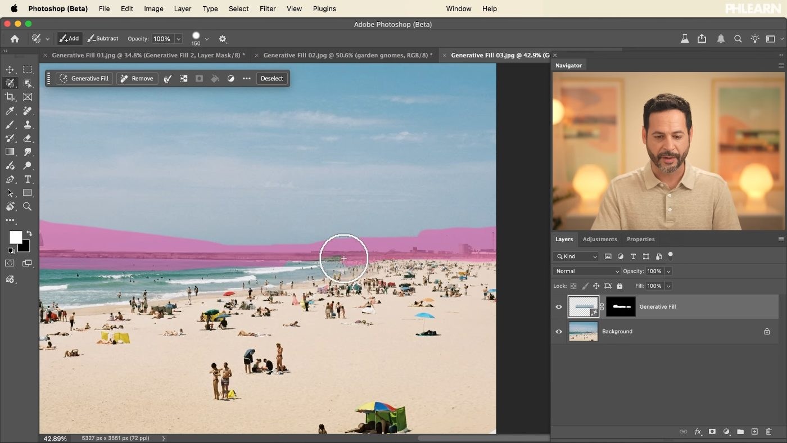This screenshot has width=787, height=443.
Task: Hide the Generative Fill layer
Action: coord(559,307)
